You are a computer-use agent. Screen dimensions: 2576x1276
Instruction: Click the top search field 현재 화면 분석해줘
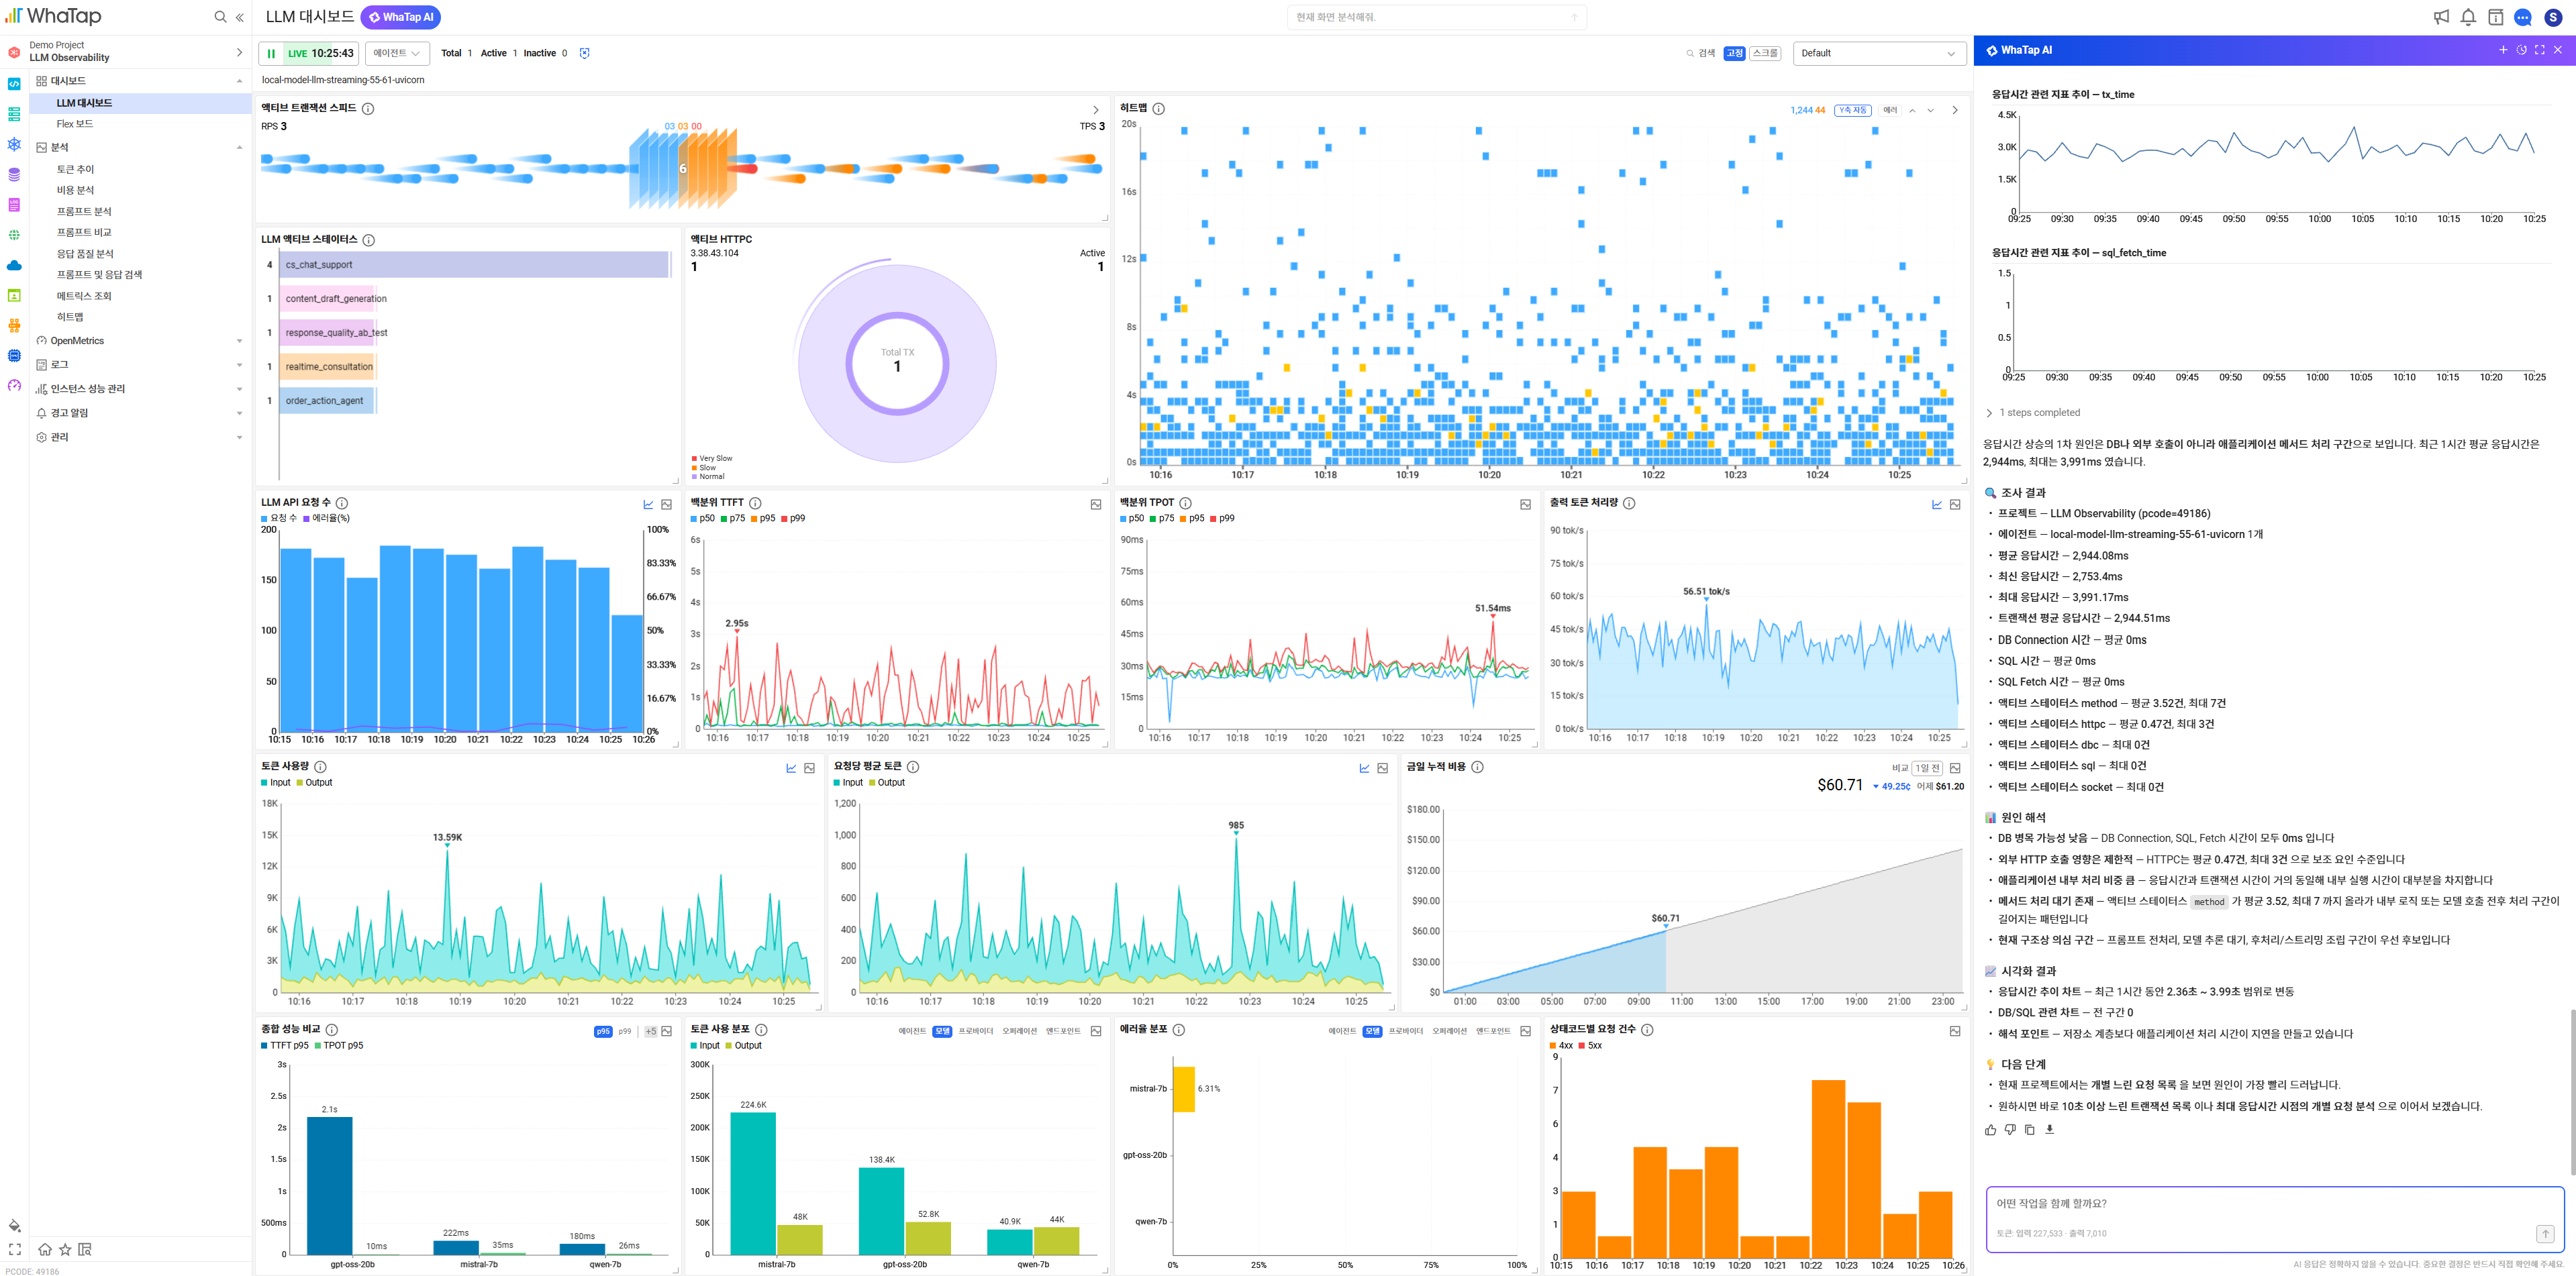(x=1436, y=17)
